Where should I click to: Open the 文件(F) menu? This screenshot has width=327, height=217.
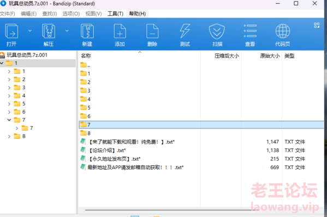click(x=8, y=14)
